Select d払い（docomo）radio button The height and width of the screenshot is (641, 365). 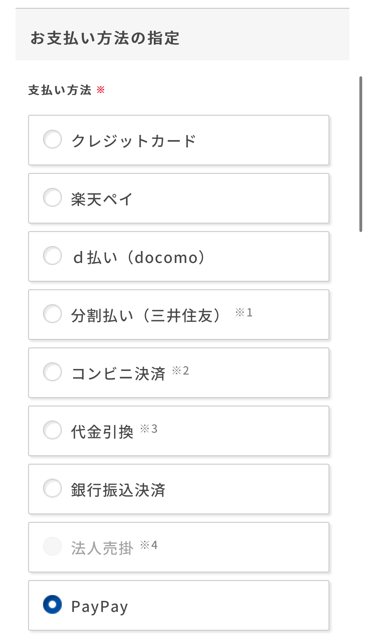(x=52, y=255)
